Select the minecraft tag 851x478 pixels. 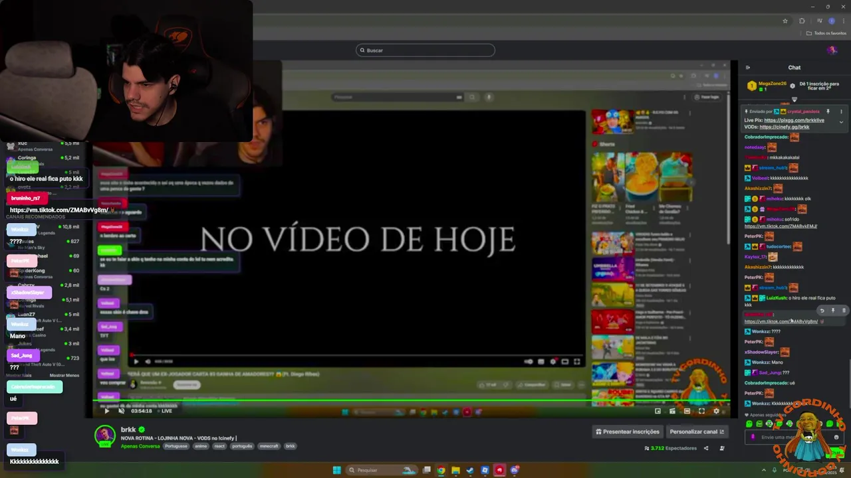click(269, 446)
